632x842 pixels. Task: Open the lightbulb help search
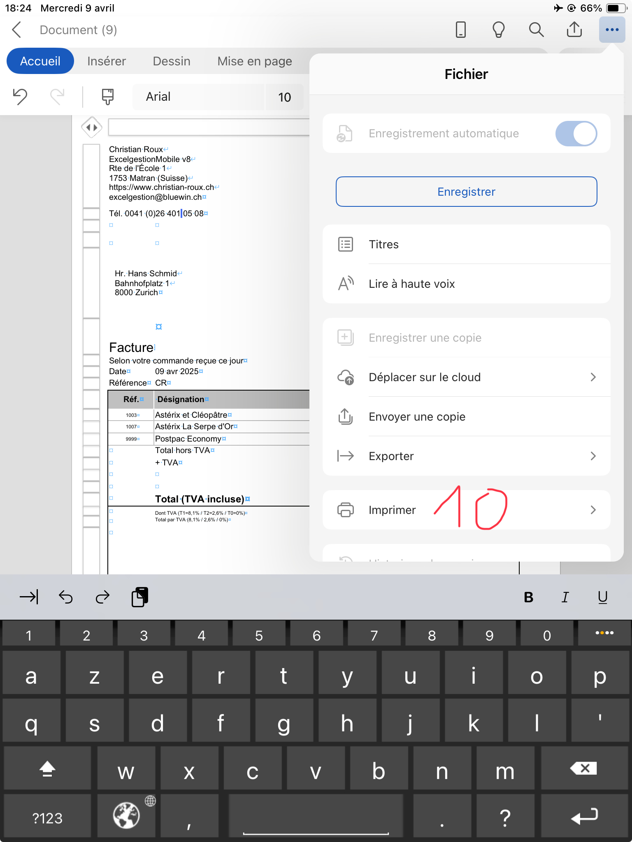(x=498, y=30)
